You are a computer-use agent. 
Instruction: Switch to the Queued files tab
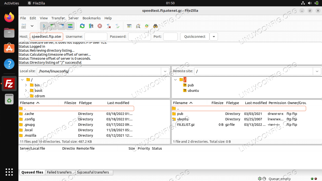coord(32,172)
